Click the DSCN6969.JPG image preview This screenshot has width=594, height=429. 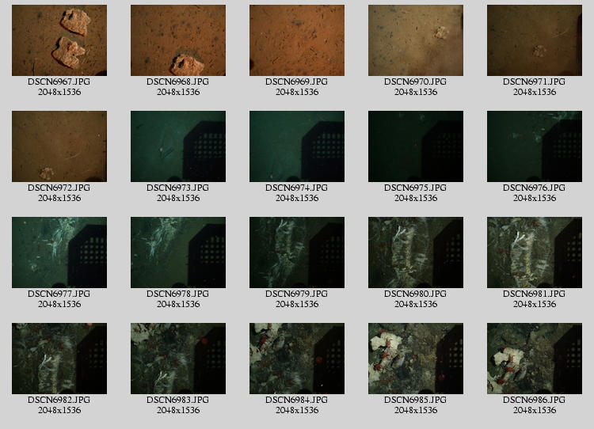297,40
